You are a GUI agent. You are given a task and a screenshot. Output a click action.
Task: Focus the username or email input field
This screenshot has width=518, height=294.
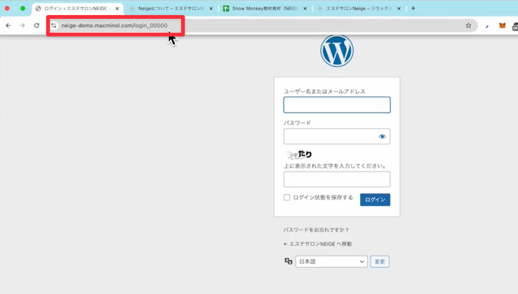coord(337,105)
